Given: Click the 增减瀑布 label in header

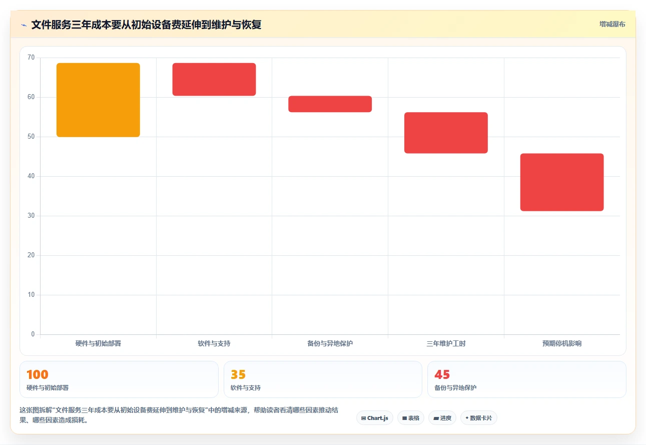Looking at the screenshot, I should coord(612,24).
